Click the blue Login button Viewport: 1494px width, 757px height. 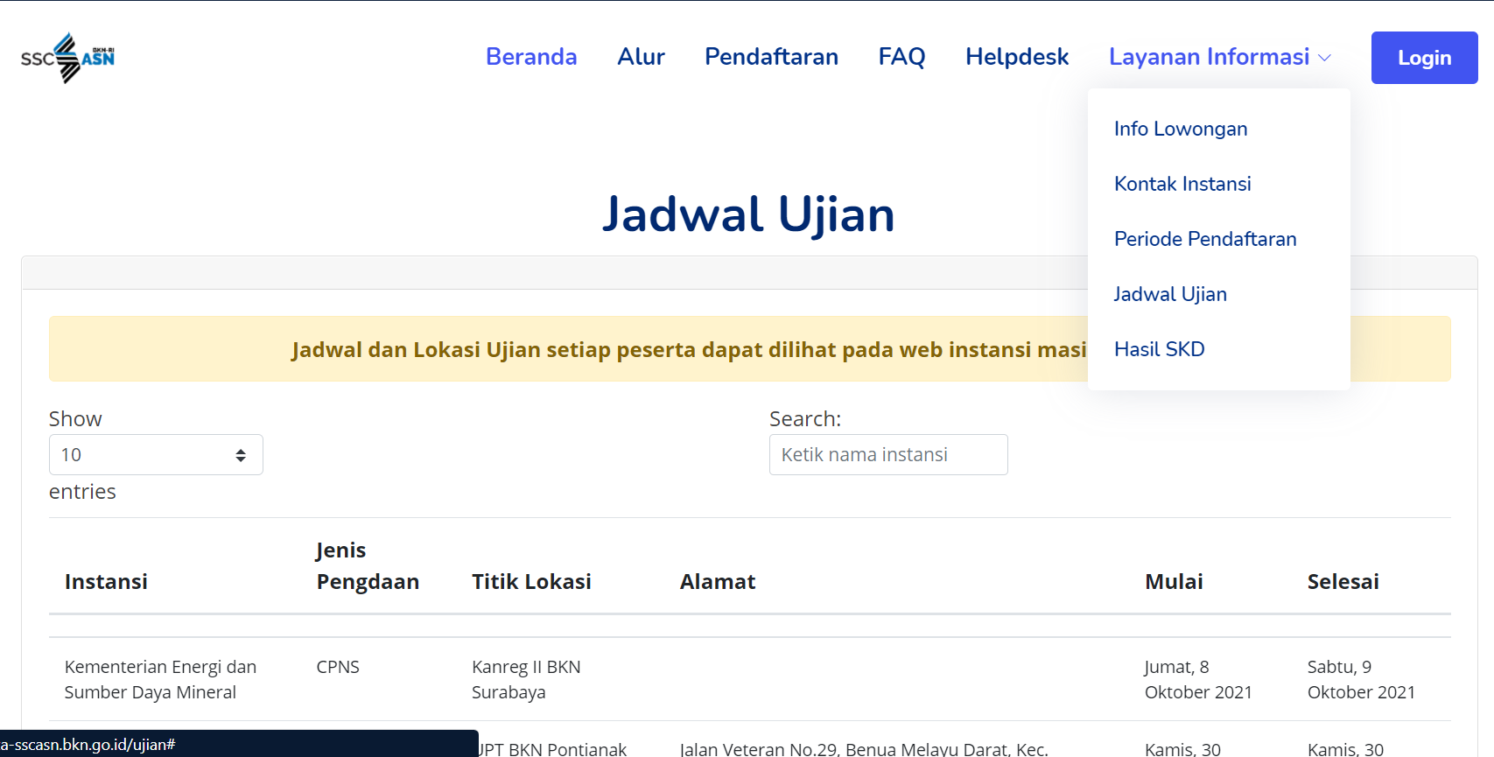(x=1424, y=58)
